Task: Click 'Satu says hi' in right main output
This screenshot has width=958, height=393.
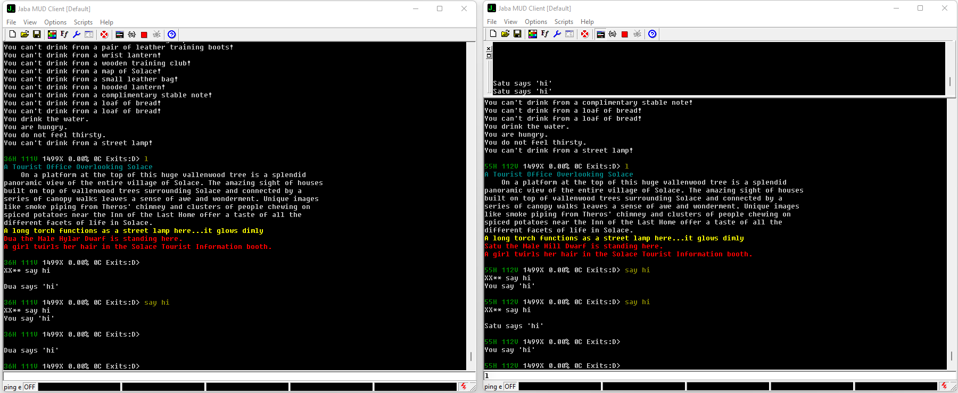Action: pyautogui.click(x=514, y=326)
